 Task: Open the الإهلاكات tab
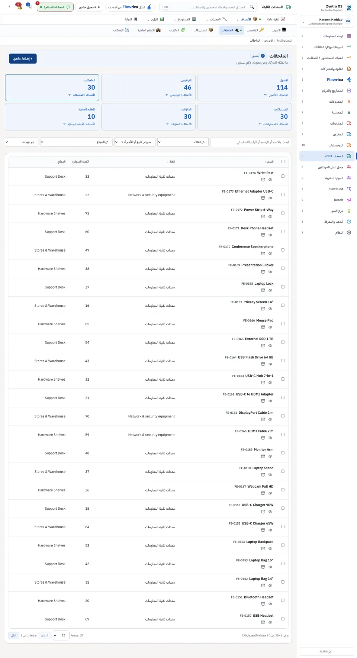click(x=121, y=30)
